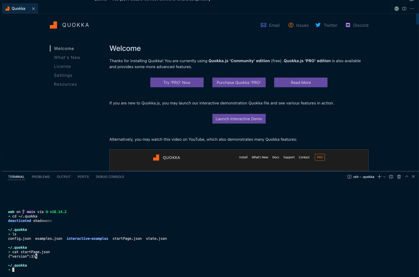Open the DEBUG CONSOLE tab
Image resolution: width=419 pixels, height=277 pixels.
(x=110, y=176)
